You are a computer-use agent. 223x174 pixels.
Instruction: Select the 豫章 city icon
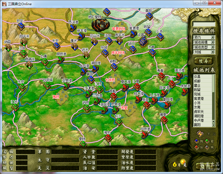pyautogui.click(x=164, y=120)
